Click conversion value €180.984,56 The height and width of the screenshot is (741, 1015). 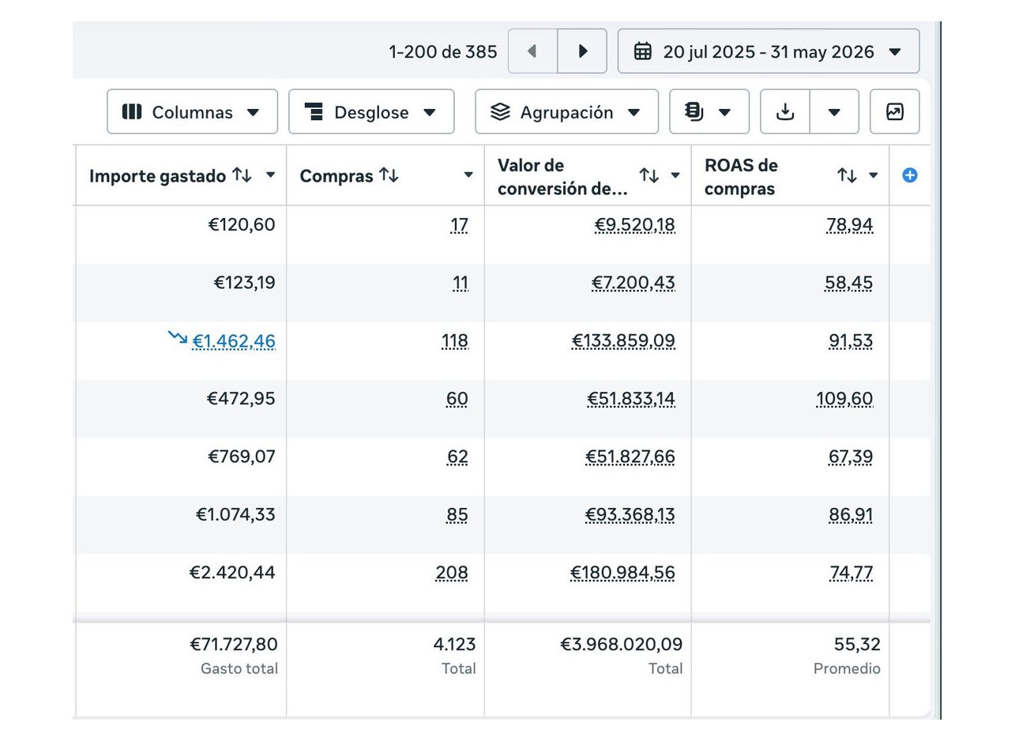622,573
